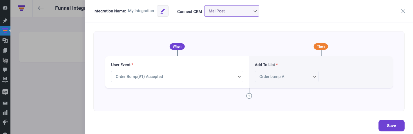Click the WPFunnels logo in header
Viewport: 413px width, 134px height.
[x=21, y=8]
